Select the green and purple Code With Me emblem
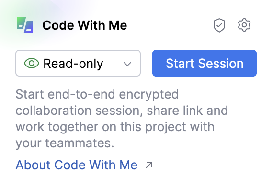The height and width of the screenshot is (177, 273). coord(25,25)
